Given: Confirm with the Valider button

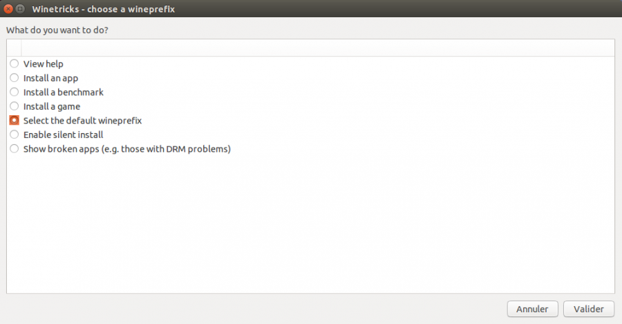Looking at the screenshot, I should pyautogui.click(x=589, y=309).
